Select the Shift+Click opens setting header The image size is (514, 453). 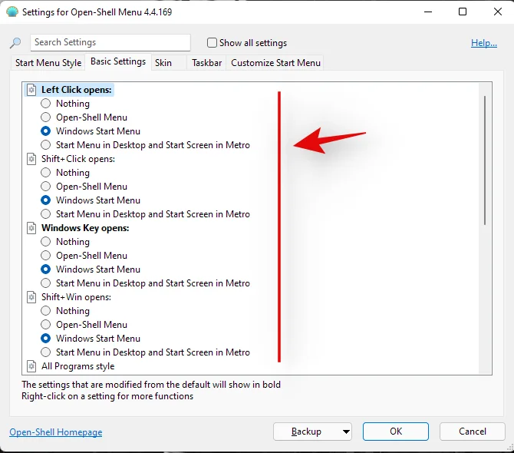click(78, 159)
